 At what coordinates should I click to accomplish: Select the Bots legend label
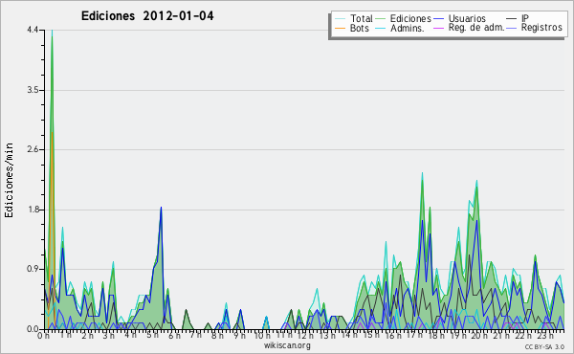pyautogui.click(x=360, y=28)
